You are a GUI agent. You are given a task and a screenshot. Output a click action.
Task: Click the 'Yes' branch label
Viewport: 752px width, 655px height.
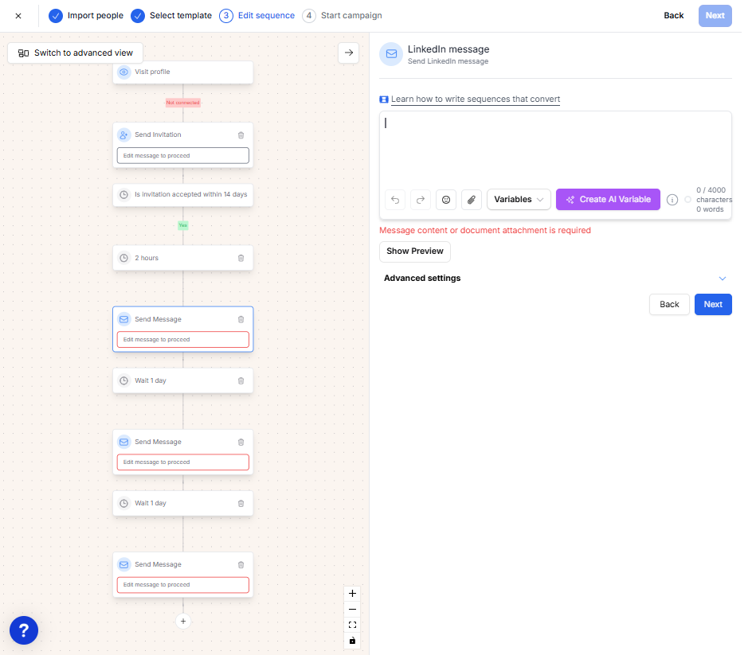point(182,225)
